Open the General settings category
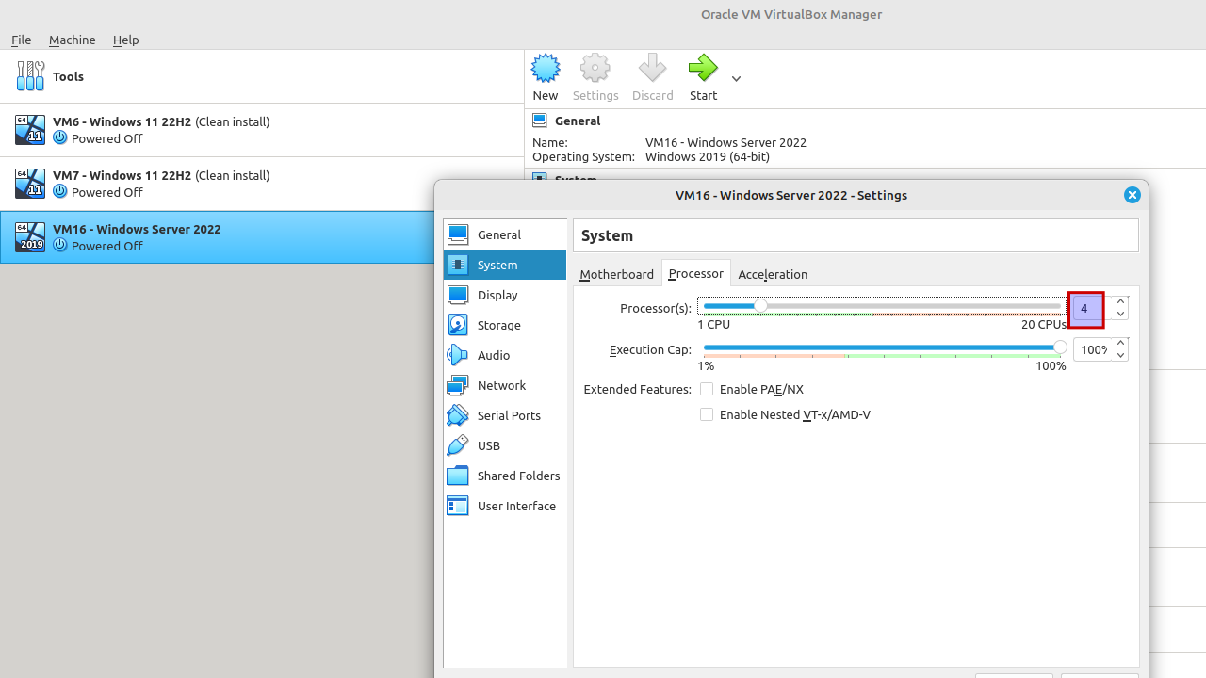 pyautogui.click(x=505, y=234)
